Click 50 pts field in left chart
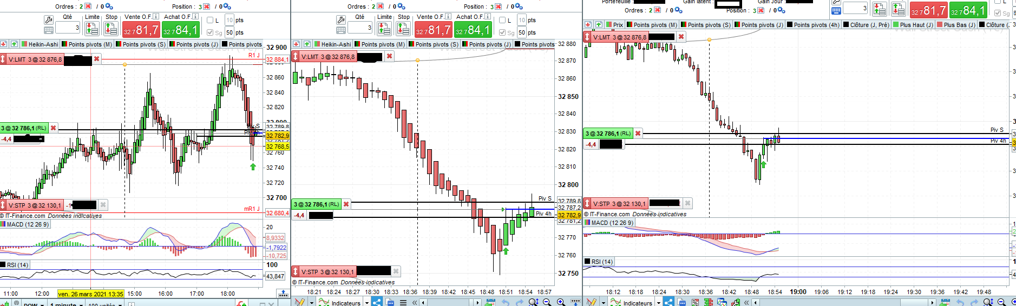This screenshot has width=1016, height=306. pos(230,32)
